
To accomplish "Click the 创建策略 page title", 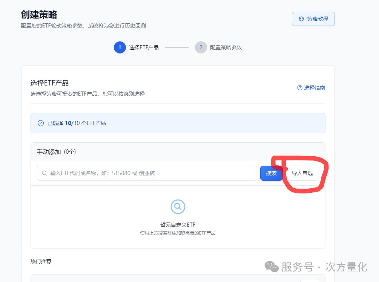I will point(39,15).
